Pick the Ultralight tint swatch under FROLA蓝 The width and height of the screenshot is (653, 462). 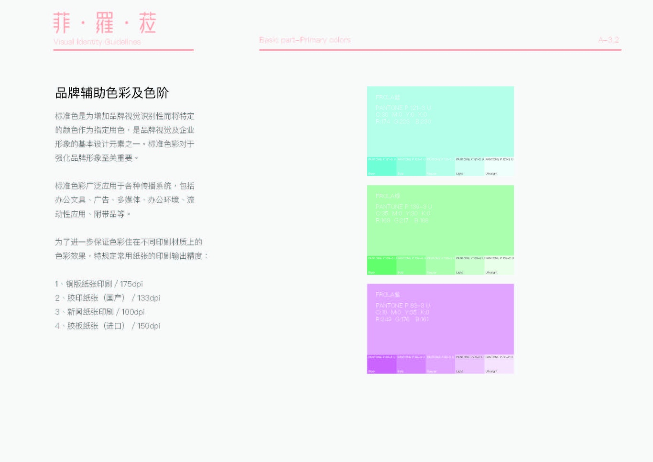(499, 166)
